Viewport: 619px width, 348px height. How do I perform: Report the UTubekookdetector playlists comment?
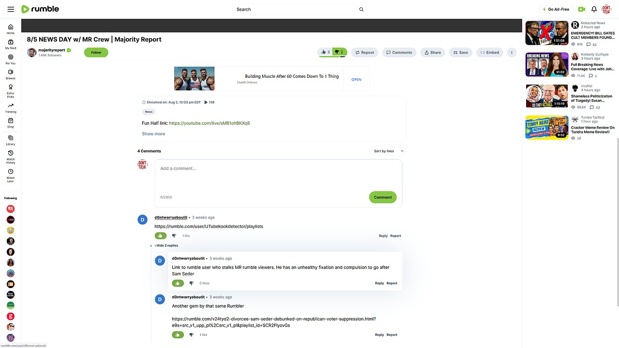(x=396, y=236)
